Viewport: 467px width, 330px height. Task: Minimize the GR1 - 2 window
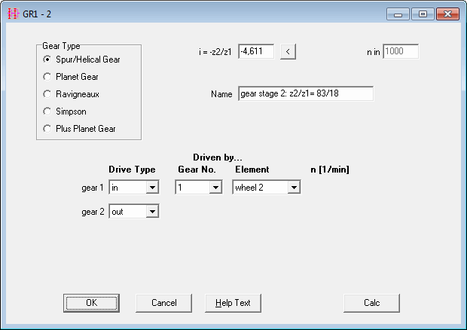(x=398, y=14)
